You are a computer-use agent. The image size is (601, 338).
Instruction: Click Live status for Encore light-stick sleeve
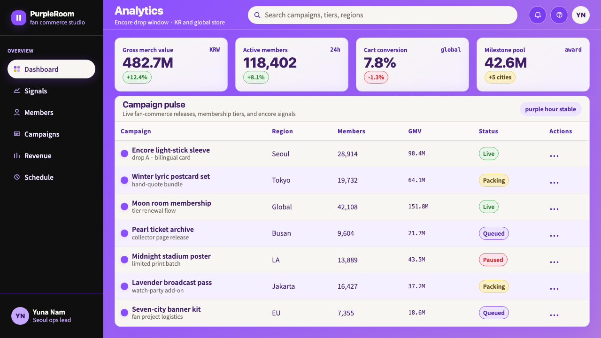[489, 154]
